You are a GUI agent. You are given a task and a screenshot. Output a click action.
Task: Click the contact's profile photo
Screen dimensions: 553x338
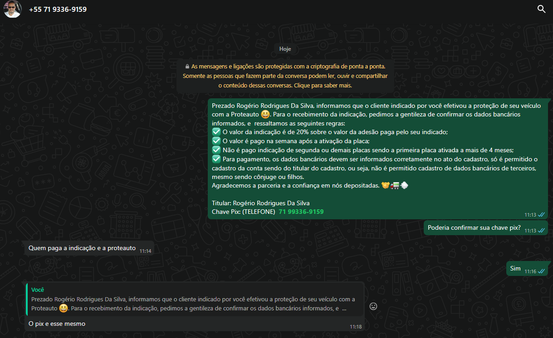12,9
